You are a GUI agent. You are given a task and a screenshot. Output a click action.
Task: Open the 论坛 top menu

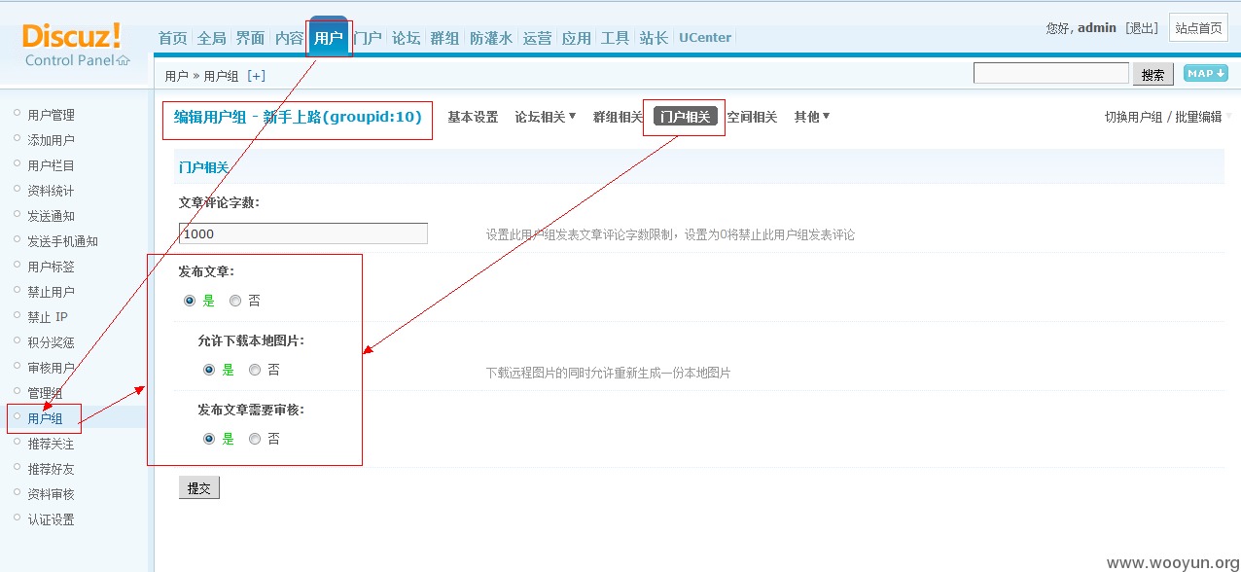click(407, 38)
